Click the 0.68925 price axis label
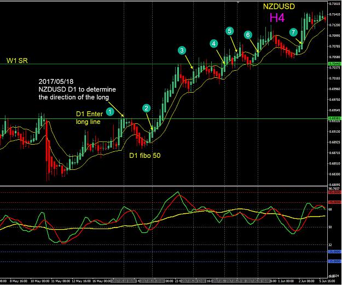This screenshot has width=342, height=285. pyautogui.click(x=334, y=142)
